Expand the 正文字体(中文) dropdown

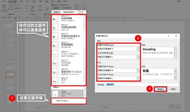click(138, 78)
